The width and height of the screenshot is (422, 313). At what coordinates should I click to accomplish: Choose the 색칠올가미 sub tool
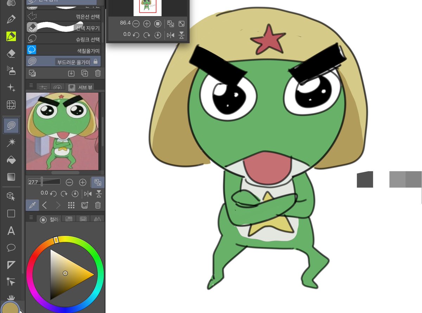click(x=64, y=50)
